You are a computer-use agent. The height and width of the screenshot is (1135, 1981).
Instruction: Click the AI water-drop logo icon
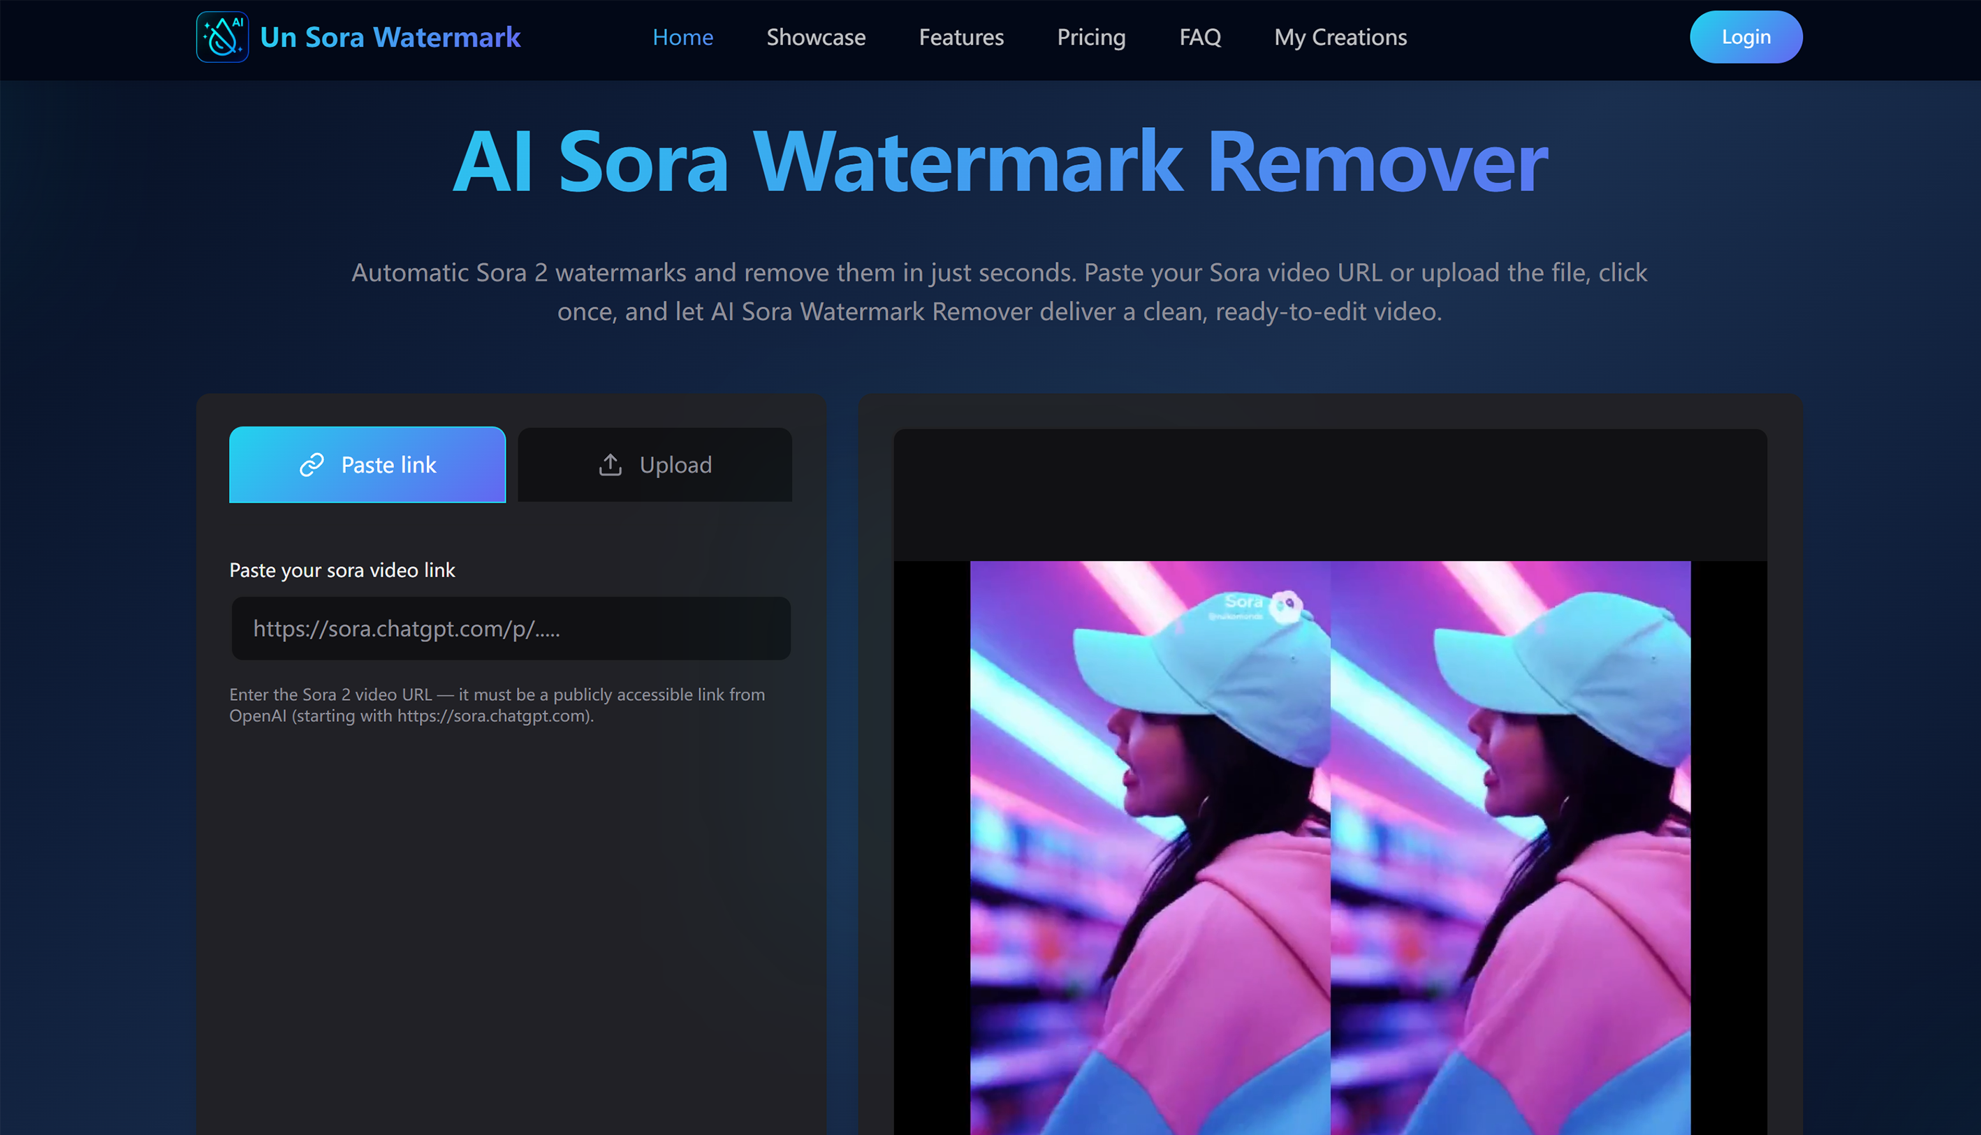click(x=221, y=36)
